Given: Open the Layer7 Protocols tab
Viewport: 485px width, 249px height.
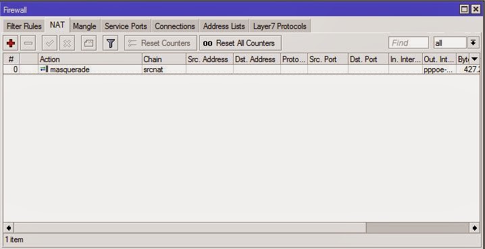Looking at the screenshot, I should [x=280, y=26].
